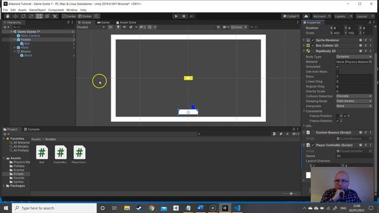Click the Mass input field
379x213 pixels.
354,76
